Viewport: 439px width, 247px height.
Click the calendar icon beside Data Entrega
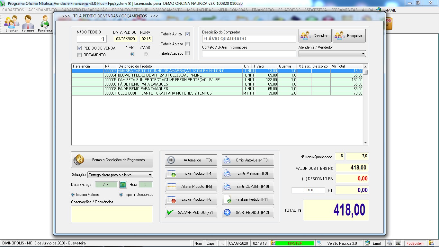pos(123,185)
